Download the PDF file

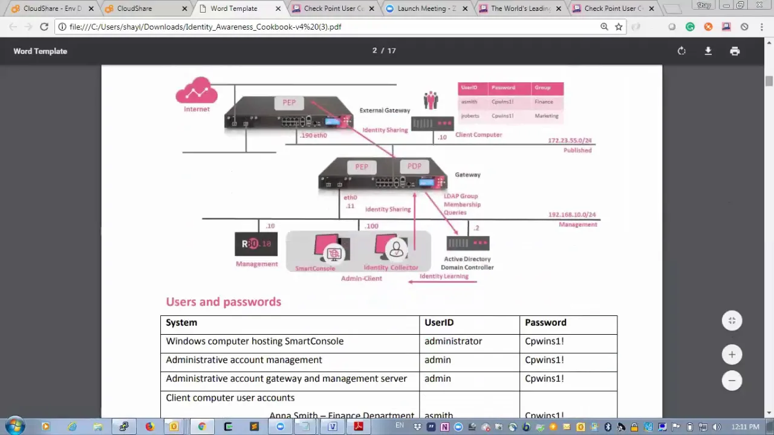click(708, 51)
